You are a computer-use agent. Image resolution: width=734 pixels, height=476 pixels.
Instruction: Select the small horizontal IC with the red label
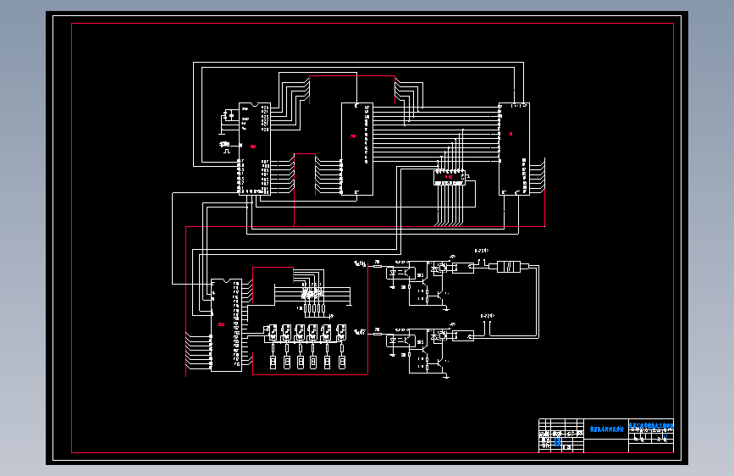tap(449, 178)
